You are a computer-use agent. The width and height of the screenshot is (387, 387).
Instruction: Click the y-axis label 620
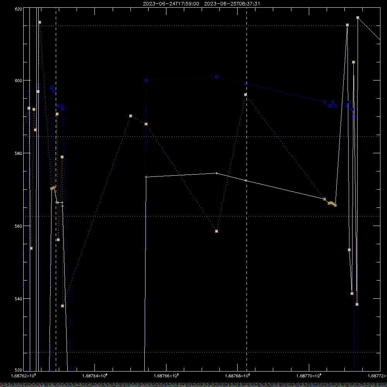[19, 9]
